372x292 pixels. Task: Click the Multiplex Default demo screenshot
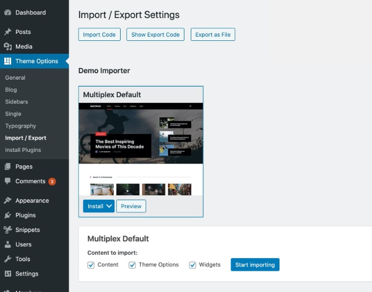click(141, 149)
